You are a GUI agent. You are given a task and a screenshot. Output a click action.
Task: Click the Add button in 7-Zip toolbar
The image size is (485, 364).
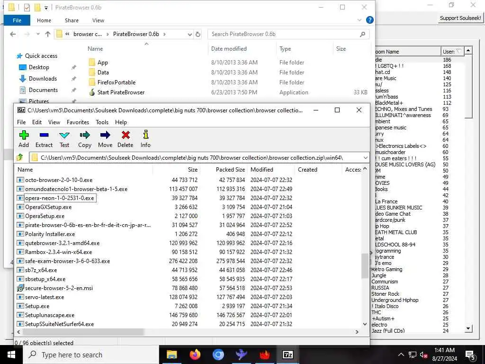(24, 139)
